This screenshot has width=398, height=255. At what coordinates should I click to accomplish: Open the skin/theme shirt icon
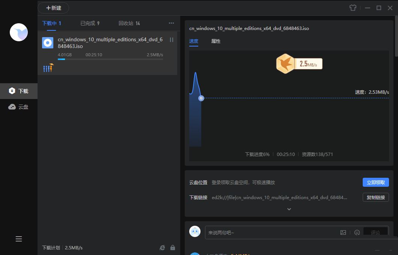coord(353,7)
